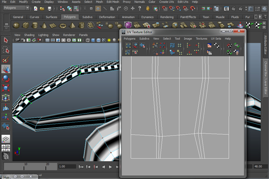The width and height of the screenshot is (269, 179).
Task: Create a polygon pyramid from the shelf
Action: (x=72, y=26)
